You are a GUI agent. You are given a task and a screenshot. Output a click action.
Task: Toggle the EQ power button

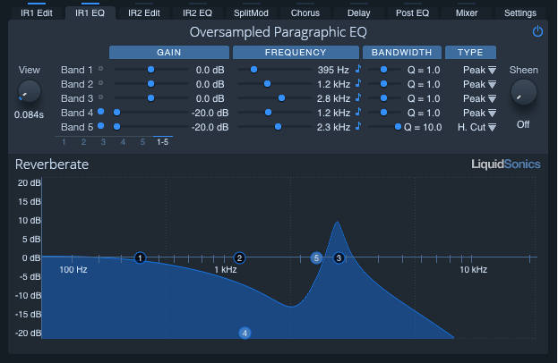tap(537, 31)
